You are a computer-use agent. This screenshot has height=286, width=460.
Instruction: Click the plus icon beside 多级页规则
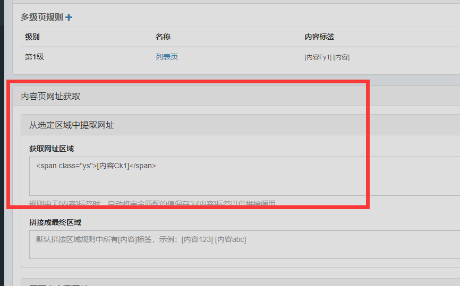[x=69, y=18]
